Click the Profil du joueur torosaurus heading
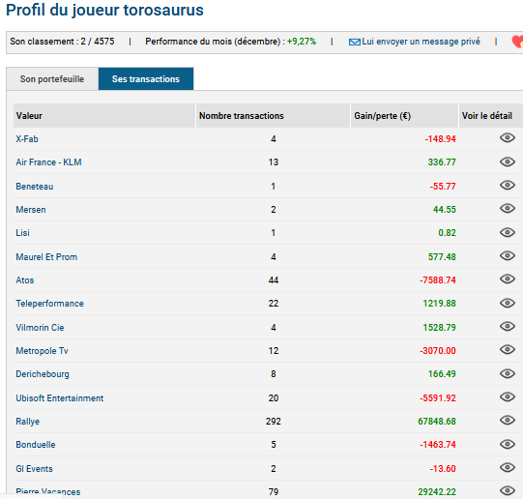The height and width of the screenshot is (499, 523). [104, 10]
